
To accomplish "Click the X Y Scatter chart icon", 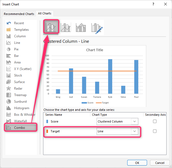I will click(x=9, y=69).
